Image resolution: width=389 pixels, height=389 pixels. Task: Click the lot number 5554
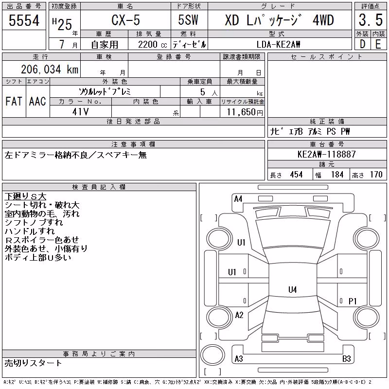(24, 20)
